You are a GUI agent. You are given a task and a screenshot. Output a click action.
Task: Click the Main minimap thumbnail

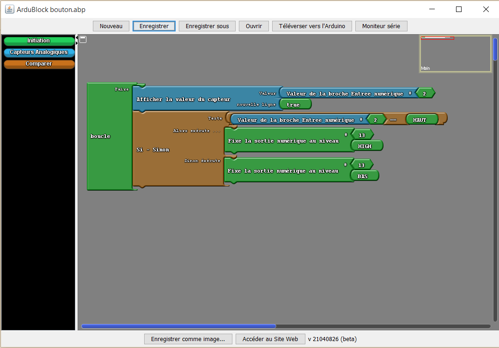click(455, 54)
